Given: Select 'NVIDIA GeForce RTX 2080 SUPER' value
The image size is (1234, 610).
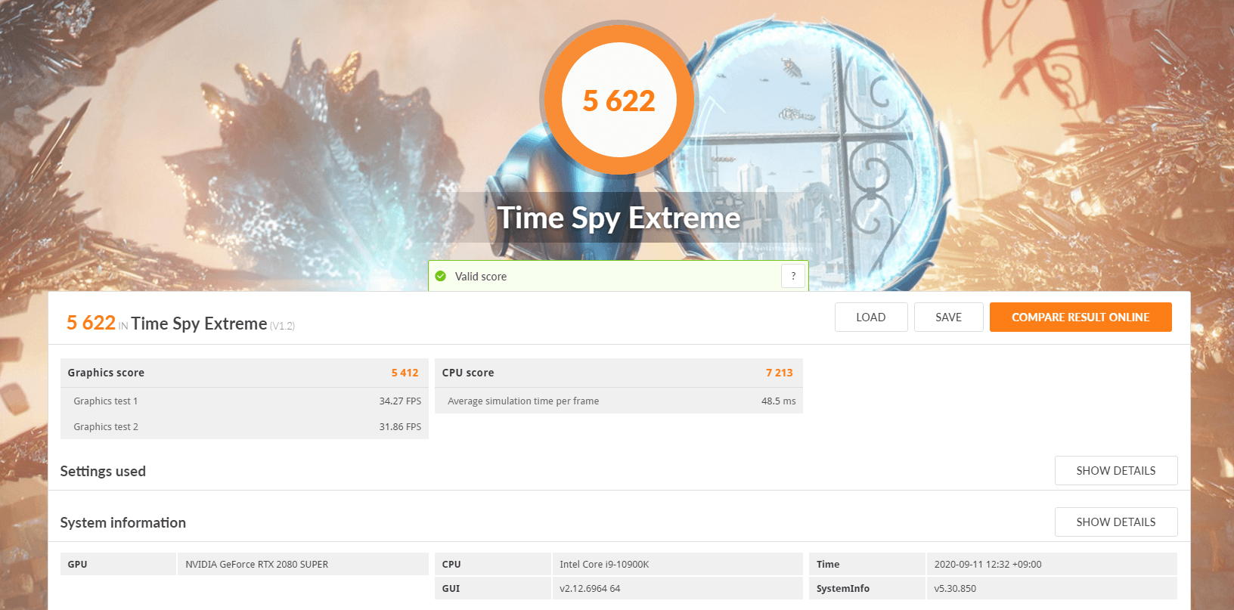Looking at the screenshot, I should 257,565.
